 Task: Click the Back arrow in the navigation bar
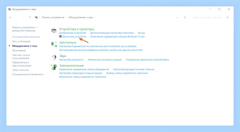point(10,17)
